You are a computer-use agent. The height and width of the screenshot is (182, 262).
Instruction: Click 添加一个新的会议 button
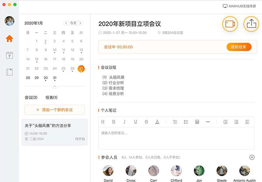coord(55,110)
